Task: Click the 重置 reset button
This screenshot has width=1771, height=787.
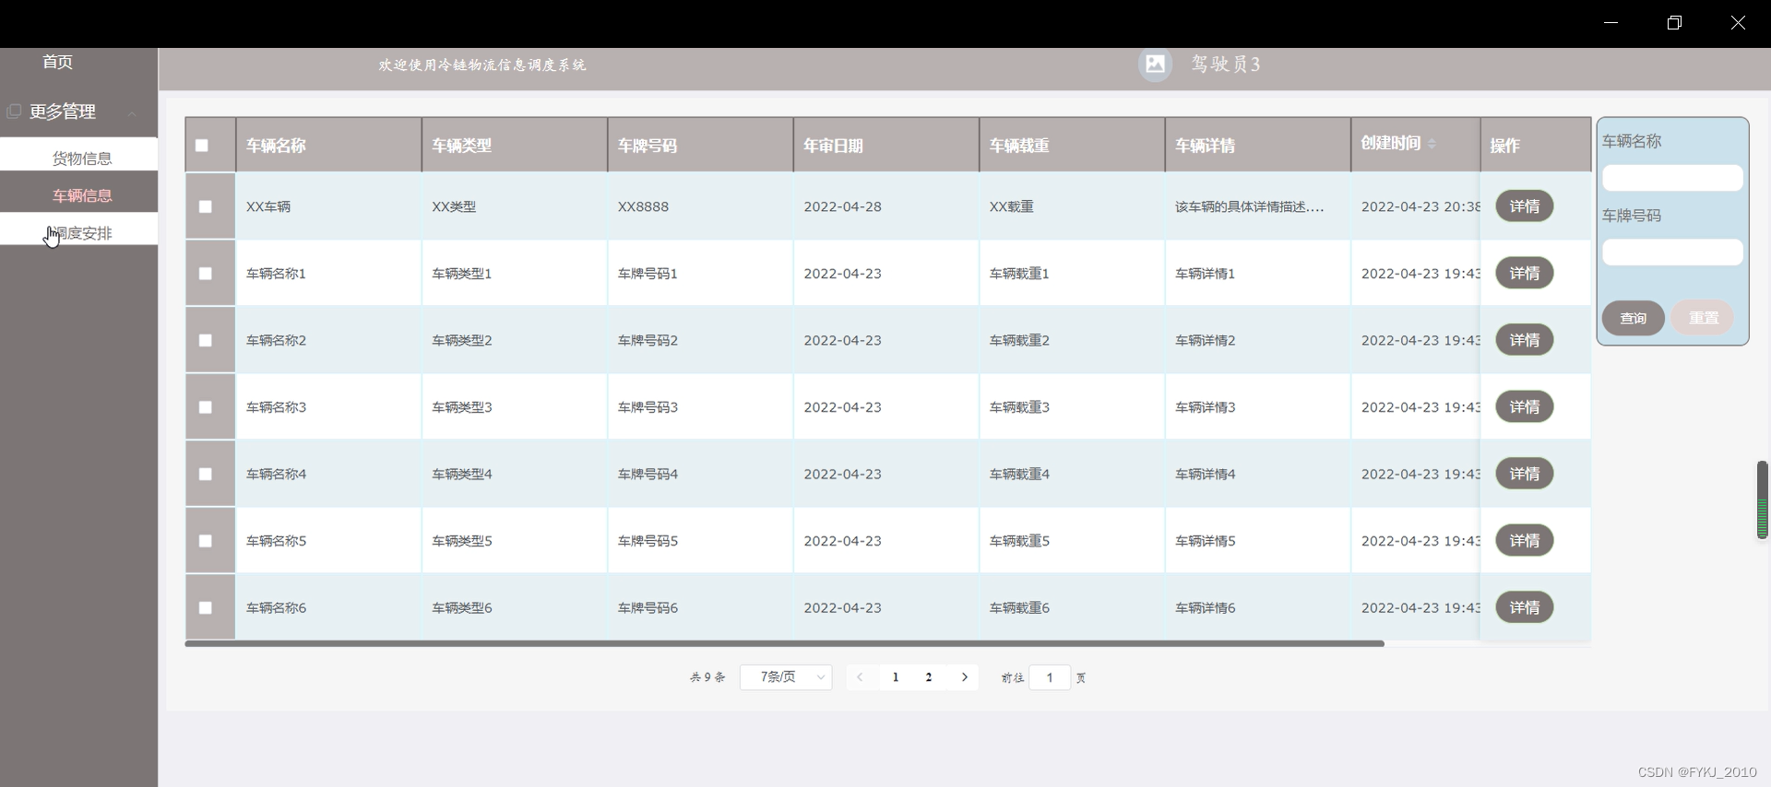Action: (x=1703, y=318)
